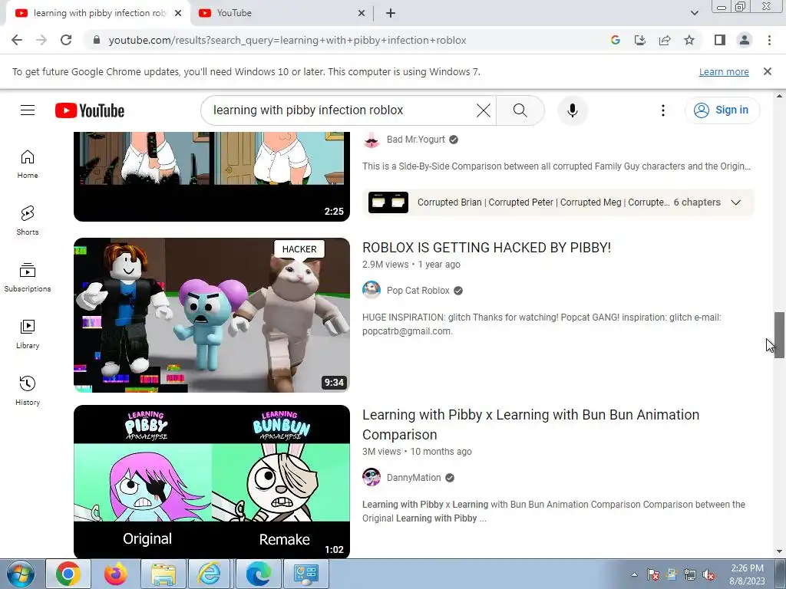Click the muted volume tray icon

(x=708, y=575)
